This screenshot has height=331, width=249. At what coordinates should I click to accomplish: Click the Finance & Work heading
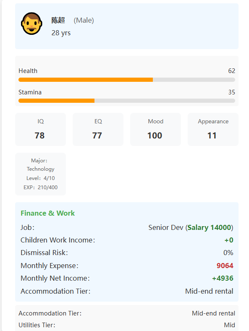(47, 213)
